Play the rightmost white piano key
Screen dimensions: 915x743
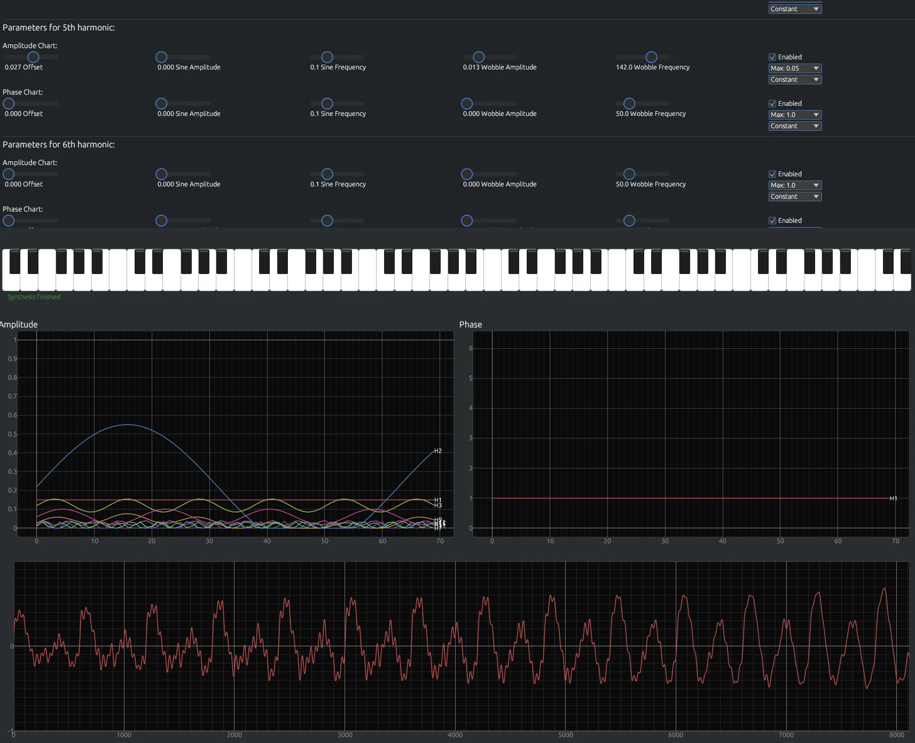(x=902, y=283)
